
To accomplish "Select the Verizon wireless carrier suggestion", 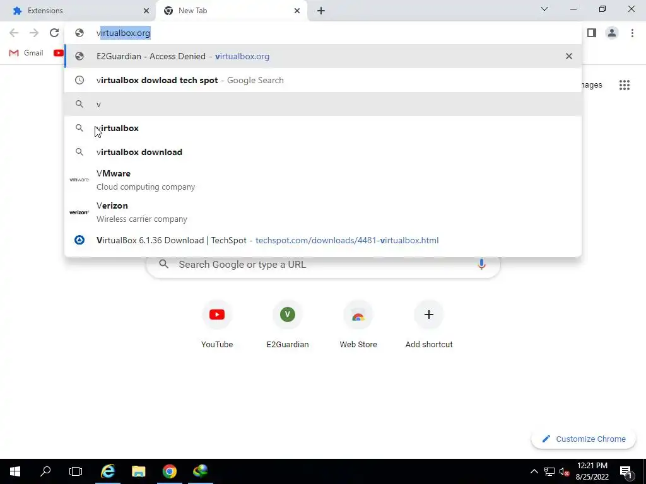I will pos(323,212).
